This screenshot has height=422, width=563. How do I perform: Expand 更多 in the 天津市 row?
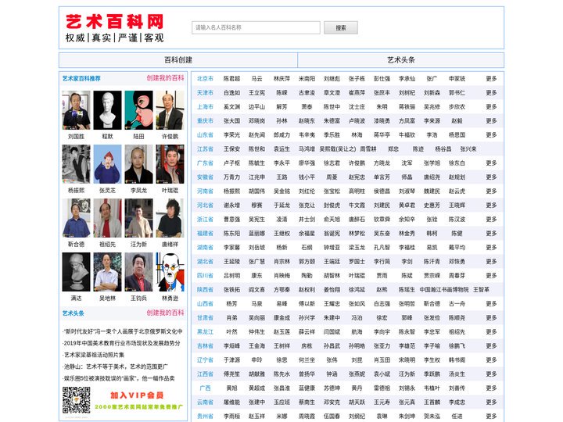[x=491, y=92]
